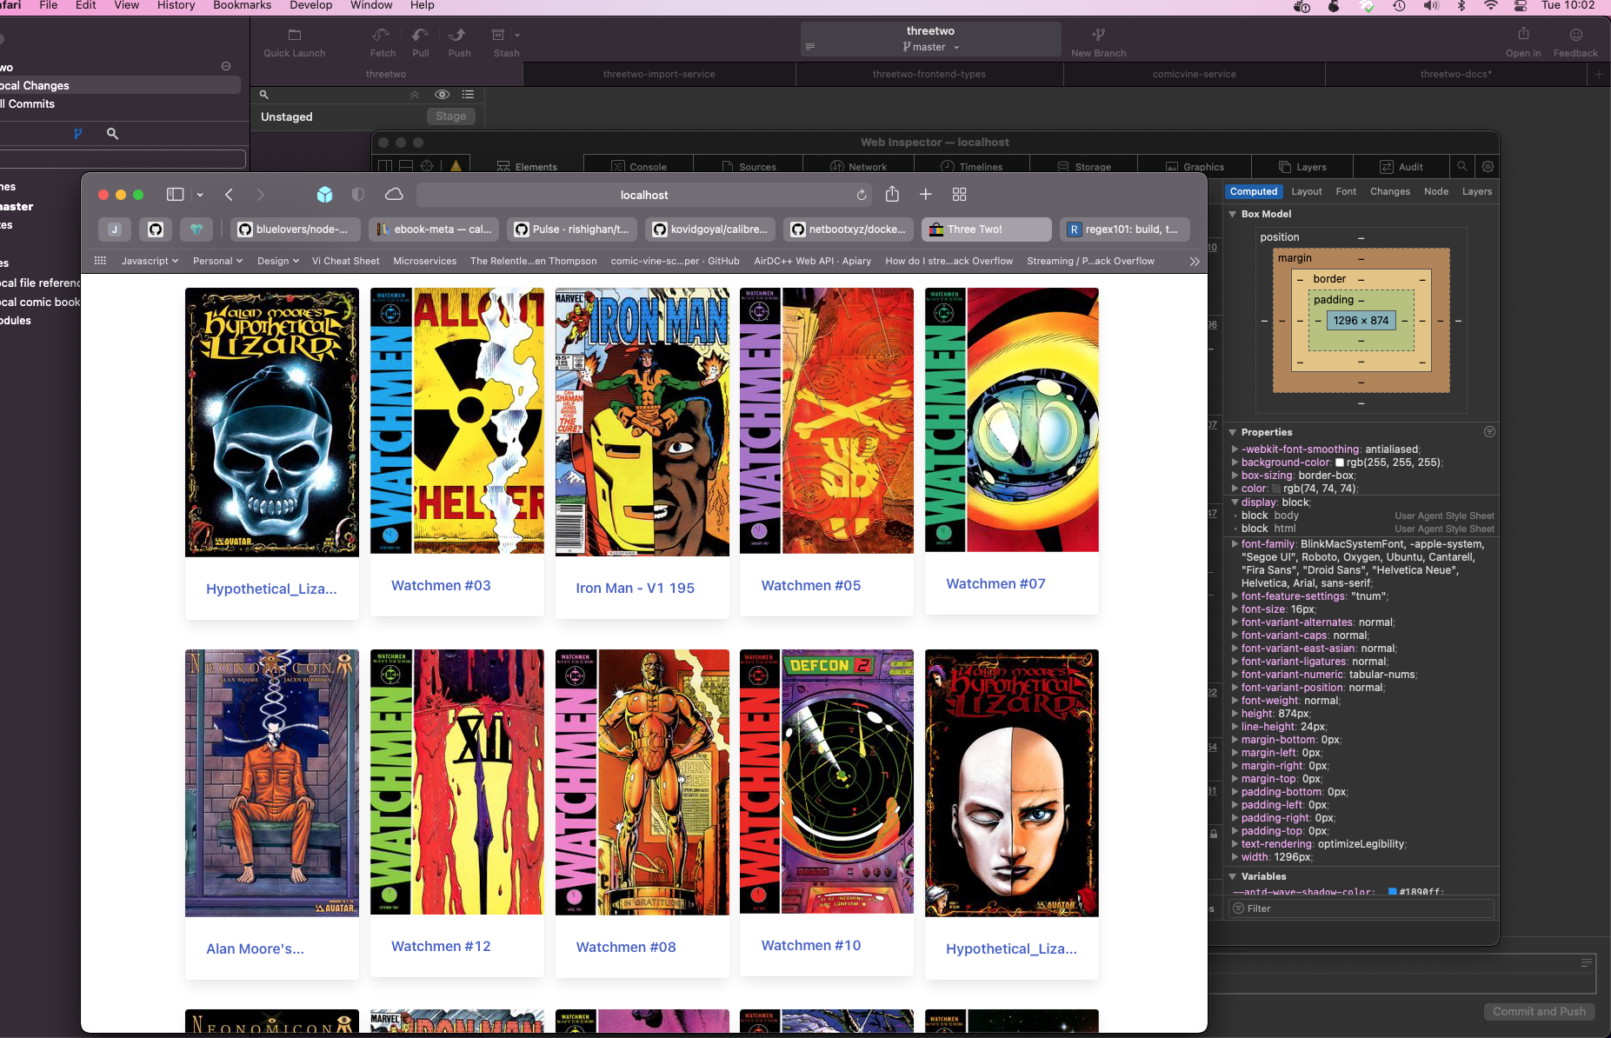Viewport: 1611px width, 1038px height.
Task: Open the Javascript bookmarks folder dropdown
Action: (x=150, y=261)
